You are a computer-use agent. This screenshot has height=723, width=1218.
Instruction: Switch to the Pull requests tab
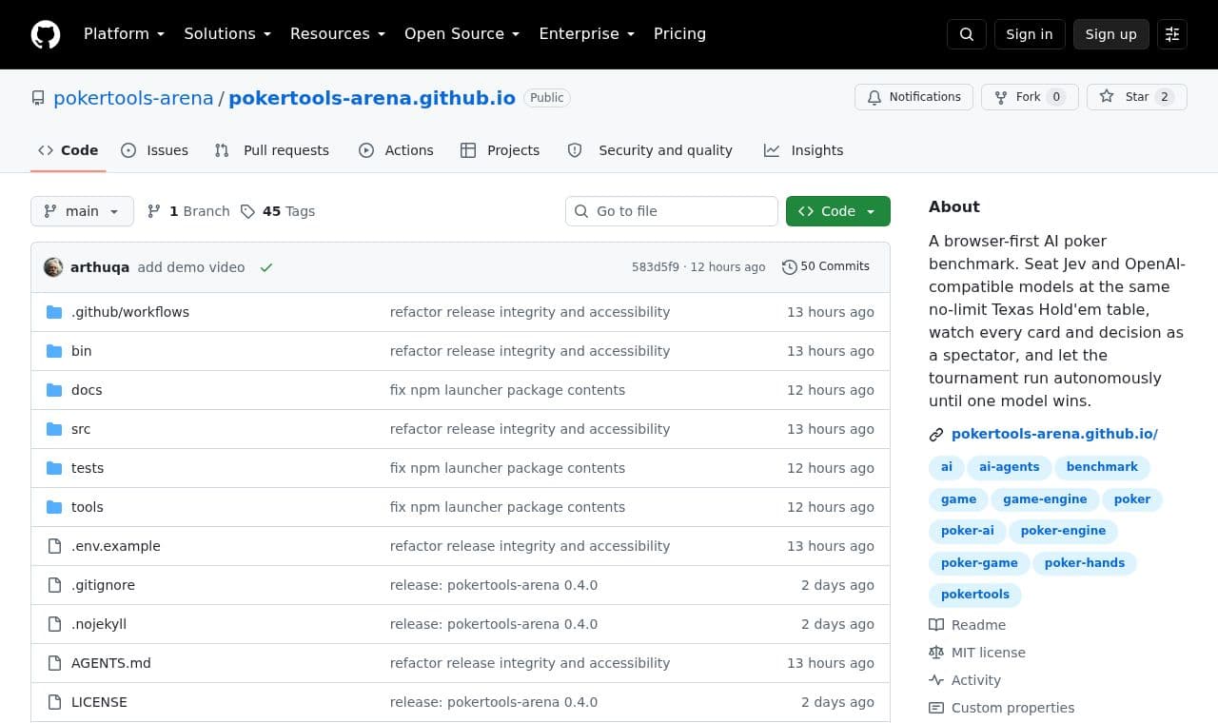point(272,150)
